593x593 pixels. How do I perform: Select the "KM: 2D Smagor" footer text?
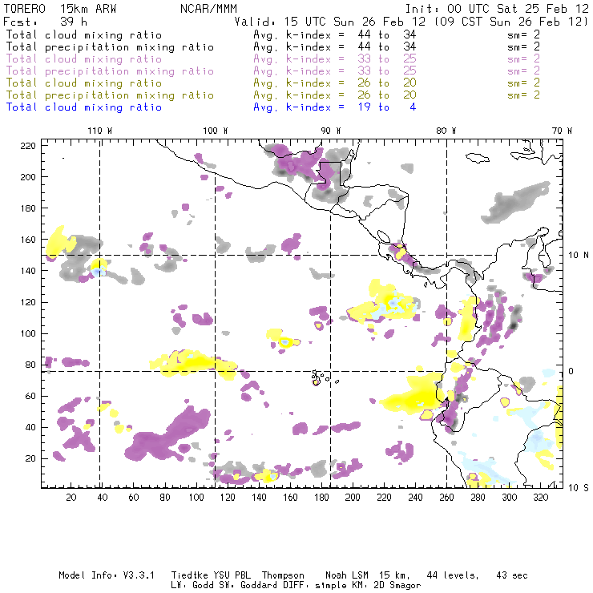[x=390, y=586]
